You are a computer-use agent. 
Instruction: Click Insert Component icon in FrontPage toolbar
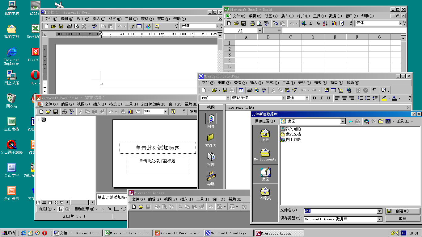coord(326,90)
